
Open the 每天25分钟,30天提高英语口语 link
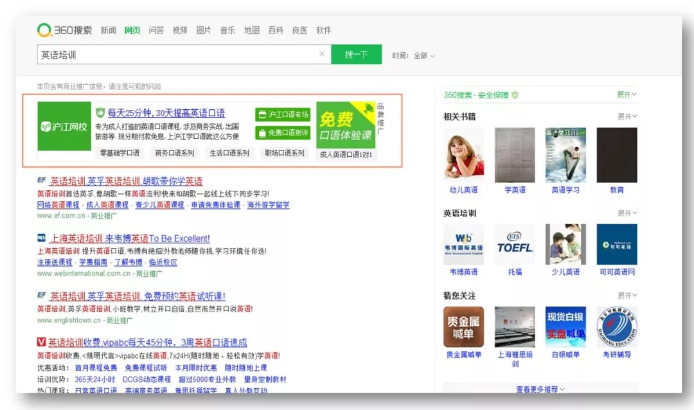(x=166, y=113)
